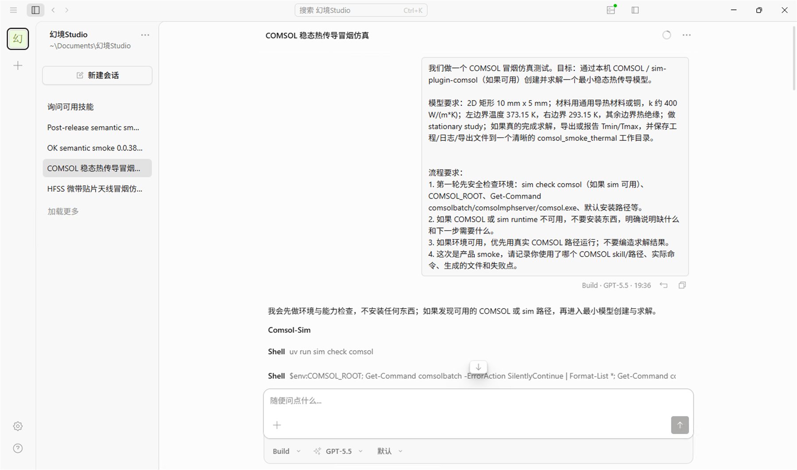The image size is (797, 470).
Task: Add attachment with plus icon in input
Action: click(x=277, y=425)
